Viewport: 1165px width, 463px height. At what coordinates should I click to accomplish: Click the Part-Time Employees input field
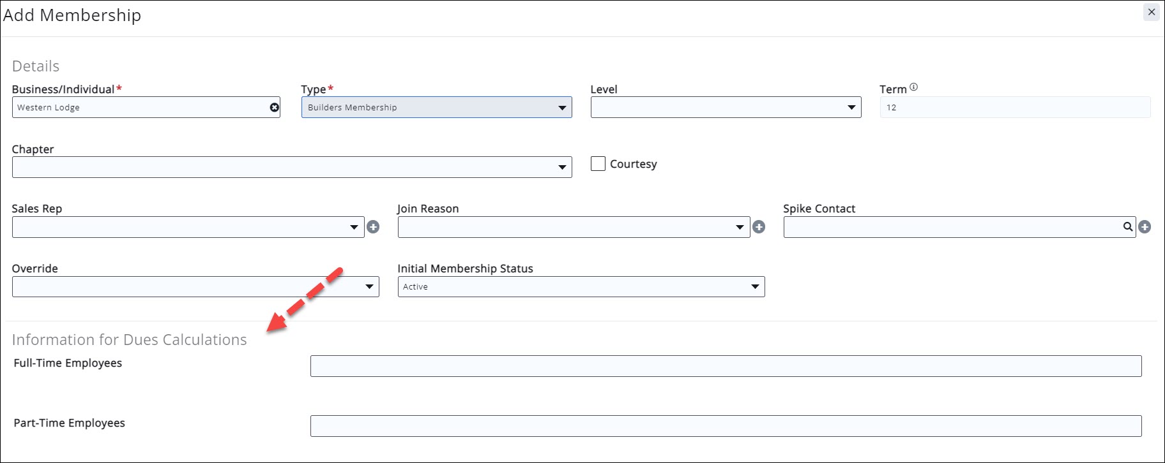[x=726, y=426]
